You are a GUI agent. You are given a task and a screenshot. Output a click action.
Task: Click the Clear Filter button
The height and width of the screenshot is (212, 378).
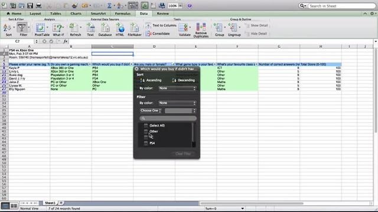click(183, 154)
